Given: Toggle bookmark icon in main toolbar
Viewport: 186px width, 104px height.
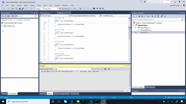Looking at the screenshot, I should [94, 9].
